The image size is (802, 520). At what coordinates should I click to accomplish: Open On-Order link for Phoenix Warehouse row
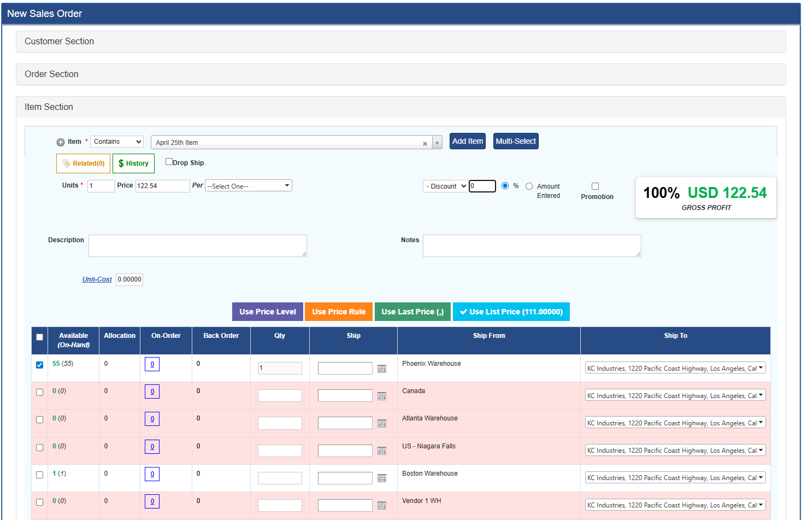click(x=152, y=364)
